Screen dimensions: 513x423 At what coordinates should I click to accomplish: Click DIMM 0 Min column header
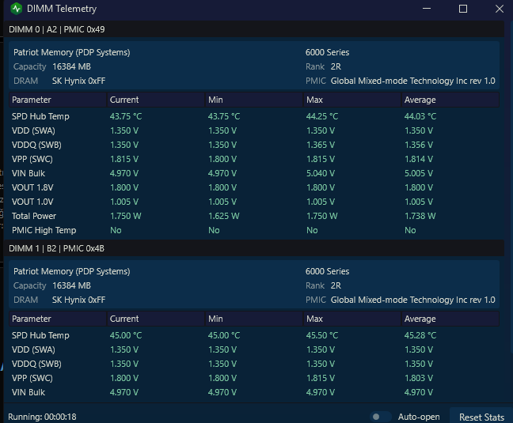pyautogui.click(x=254, y=100)
